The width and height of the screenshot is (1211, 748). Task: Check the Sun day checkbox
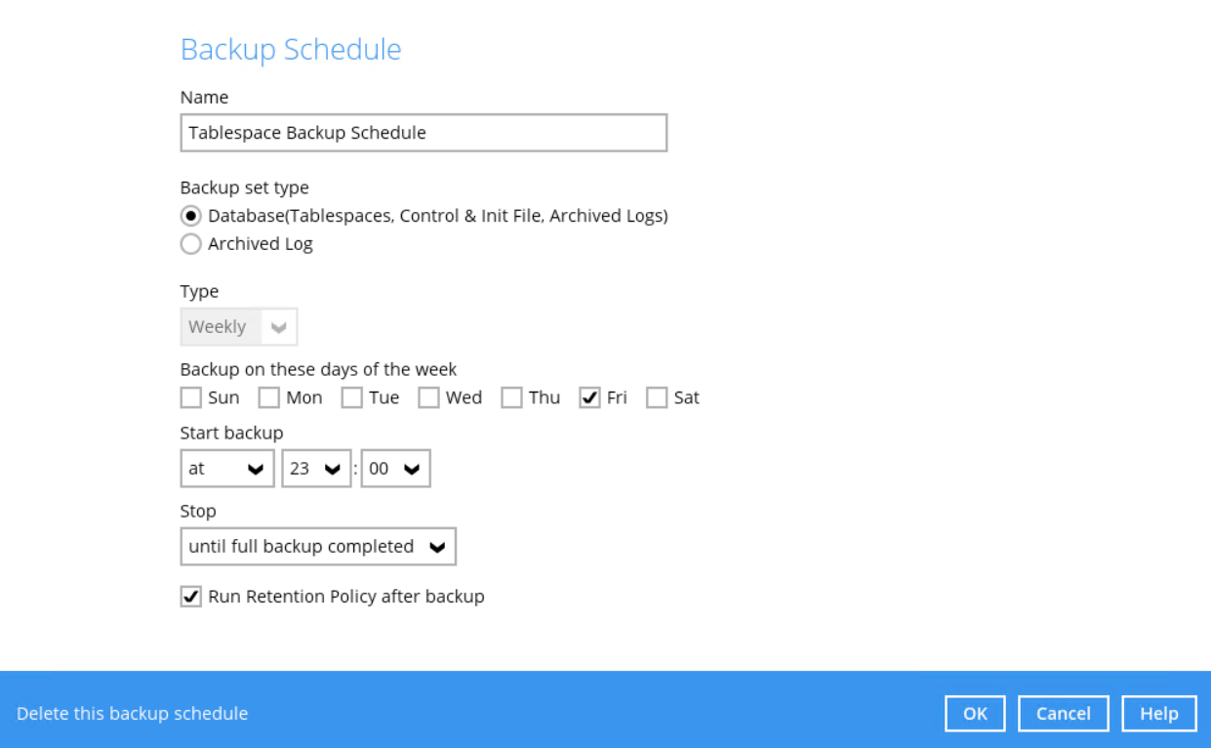click(x=191, y=397)
